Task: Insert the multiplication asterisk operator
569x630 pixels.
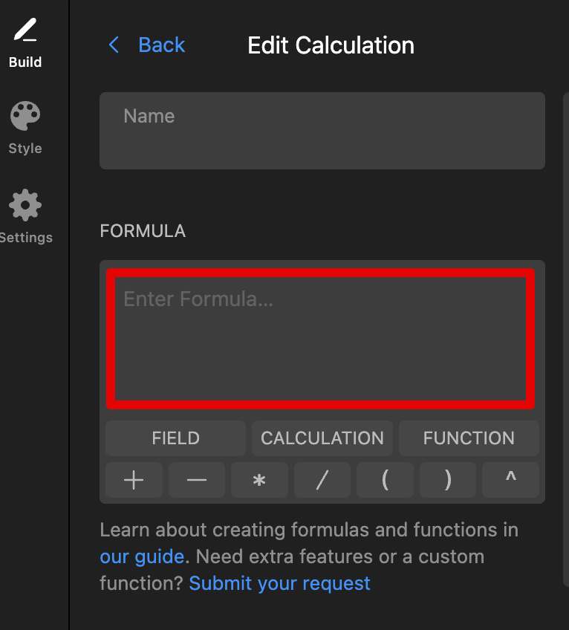Action: click(x=259, y=480)
